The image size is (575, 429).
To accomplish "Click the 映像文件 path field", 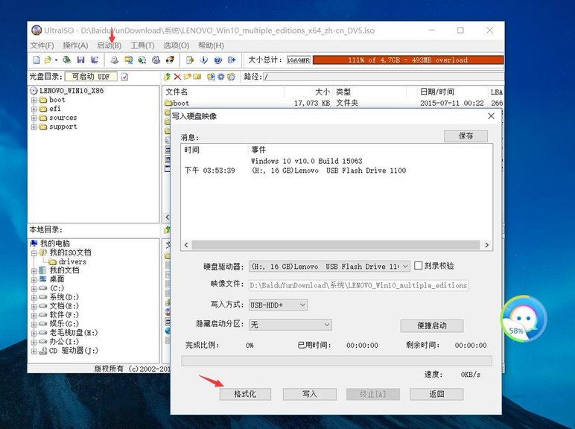I will [359, 285].
